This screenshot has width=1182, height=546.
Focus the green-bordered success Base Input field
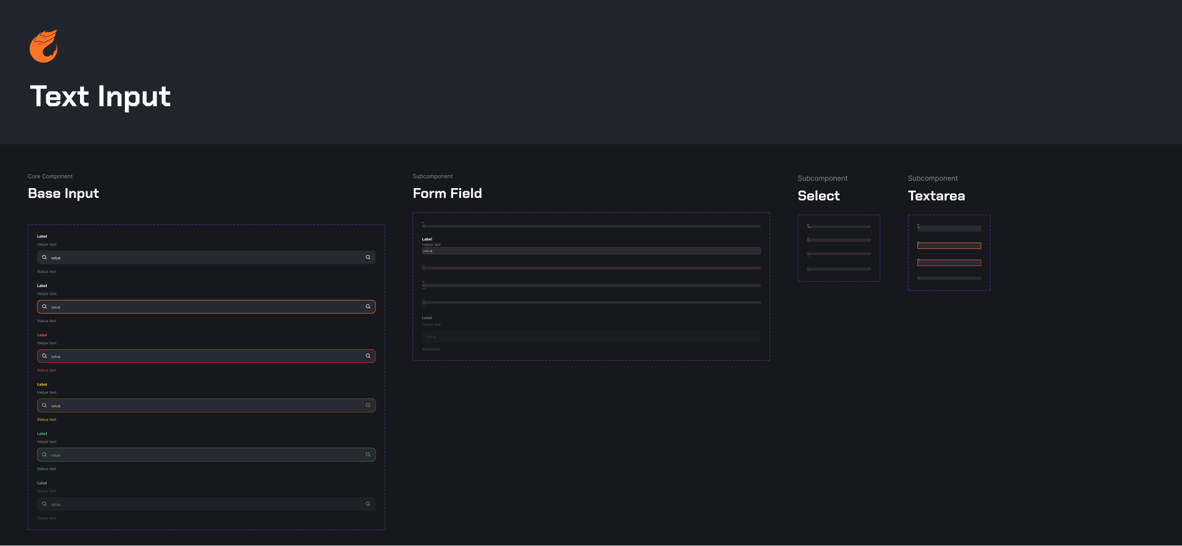[206, 455]
